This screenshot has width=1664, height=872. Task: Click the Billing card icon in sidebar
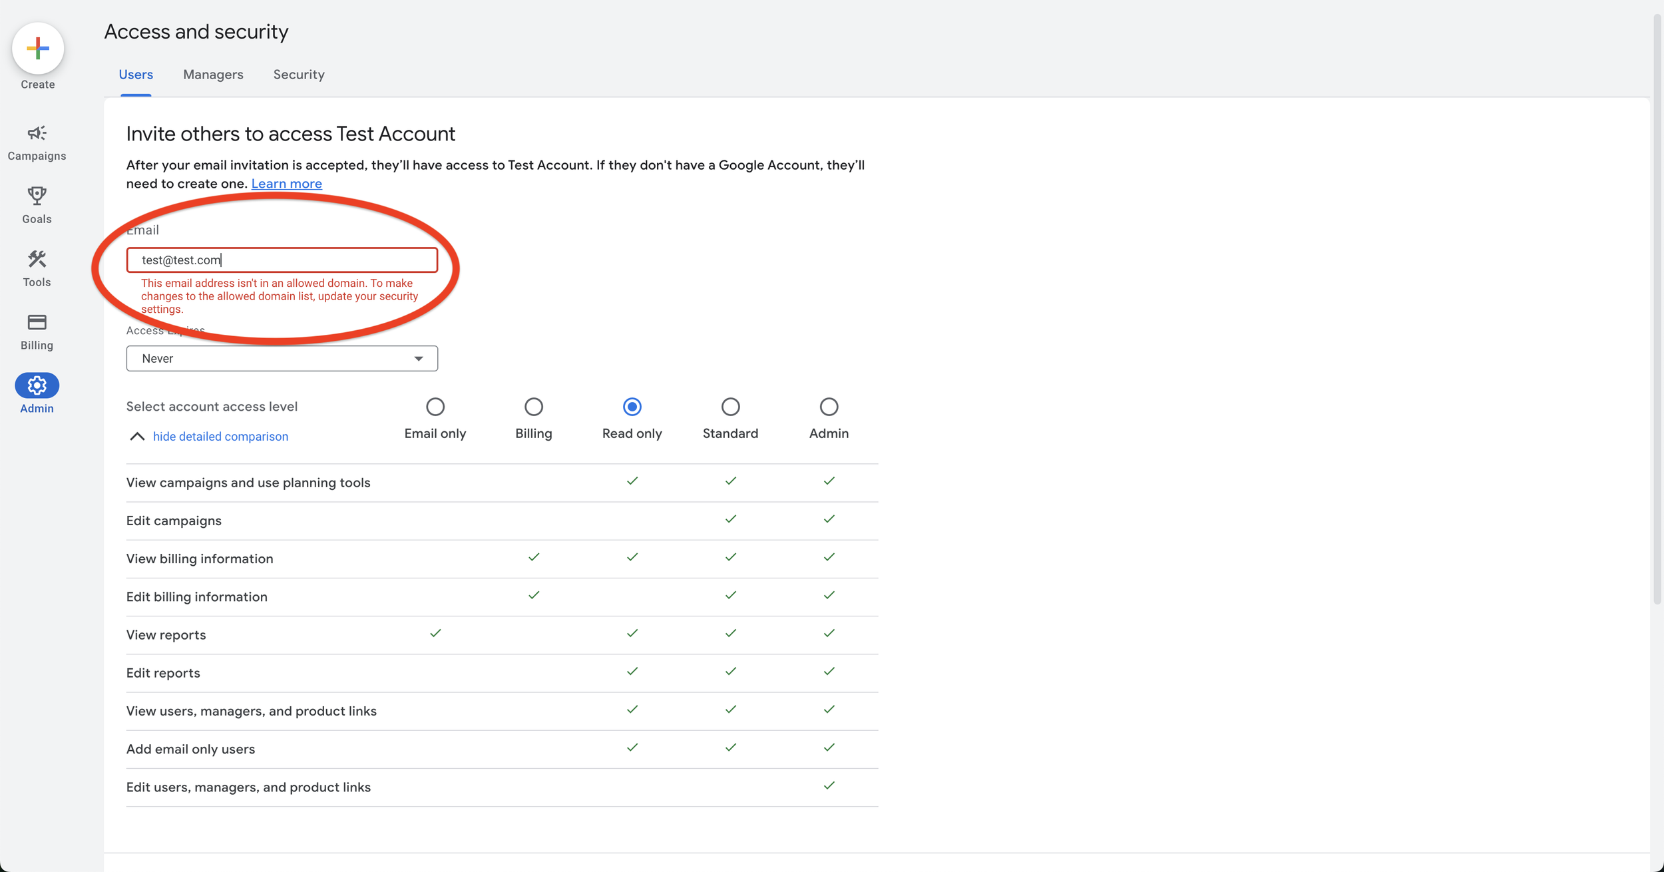tap(37, 323)
